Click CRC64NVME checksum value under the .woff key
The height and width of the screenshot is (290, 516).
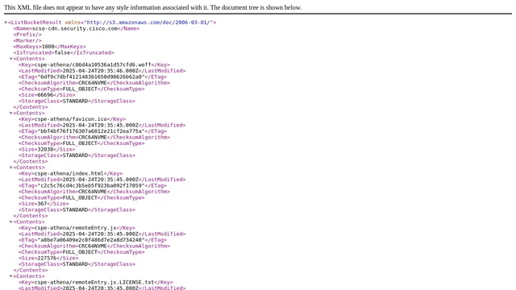[93, 83]
